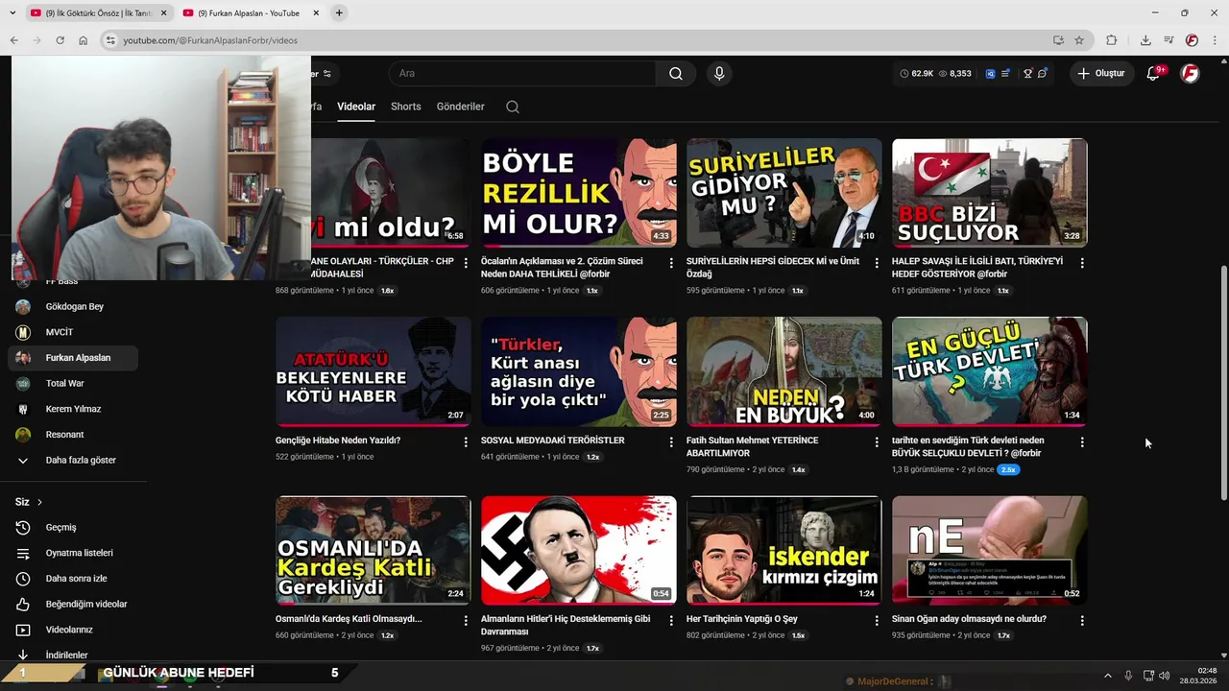Open options for Gençliğe Hitabe video
The image size is (1229, 691).
[x=466, y=442]
